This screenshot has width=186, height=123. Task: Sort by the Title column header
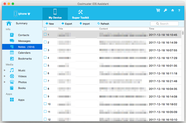pos(61,29)
